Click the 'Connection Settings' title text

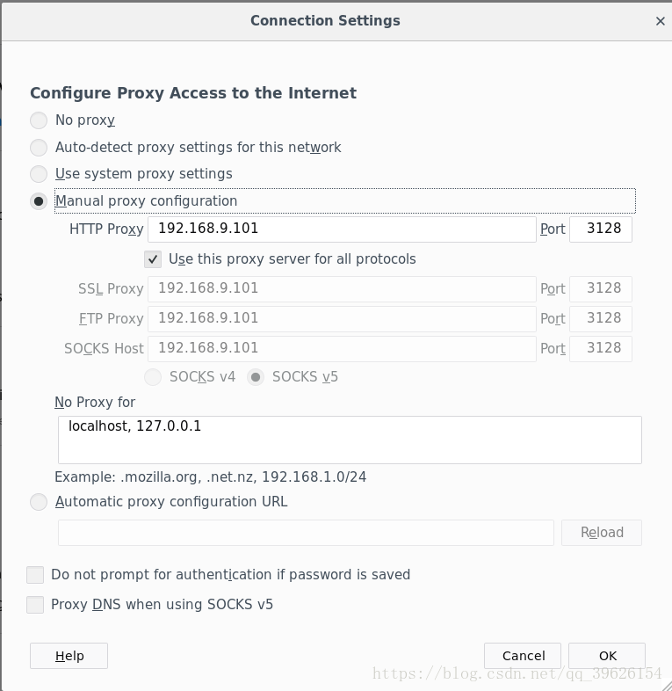325,21
